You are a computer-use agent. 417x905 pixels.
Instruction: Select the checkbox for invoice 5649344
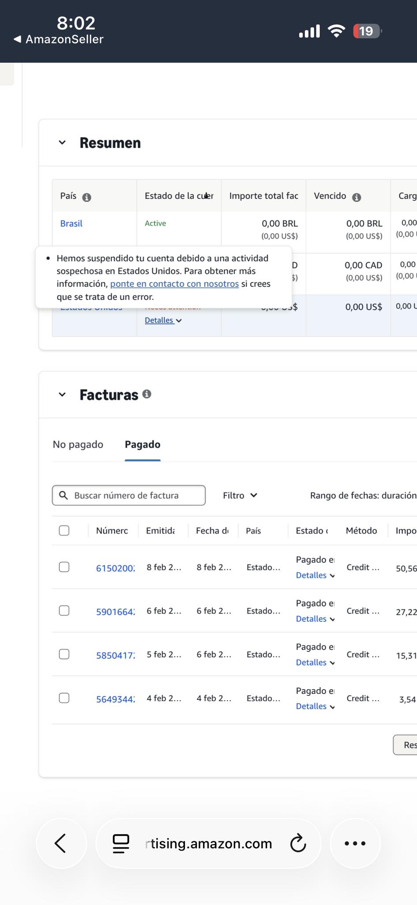click(64, 698)
